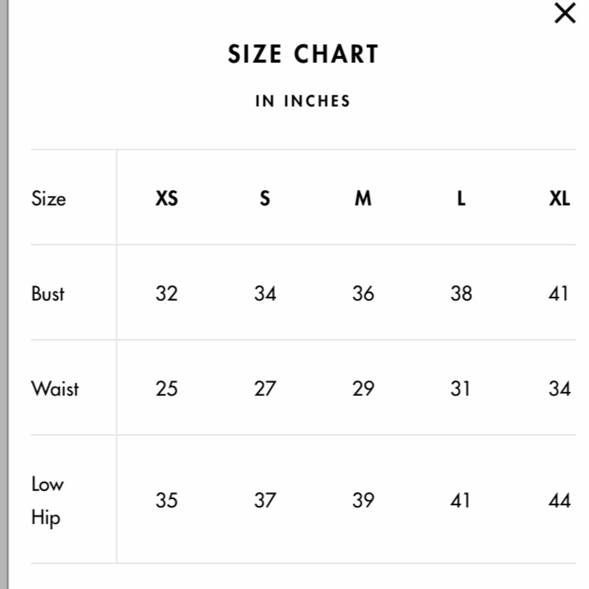The height and width of the screenshot is (589, 589).
Task: Click the L bust value 38
Action: tap(461, 294)
